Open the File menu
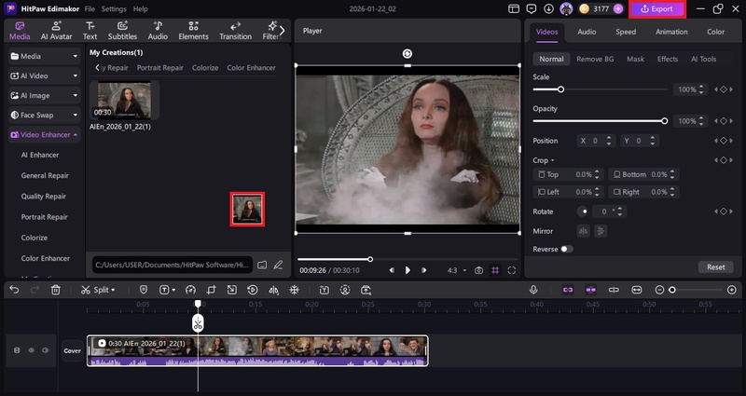 coord(90,8)
